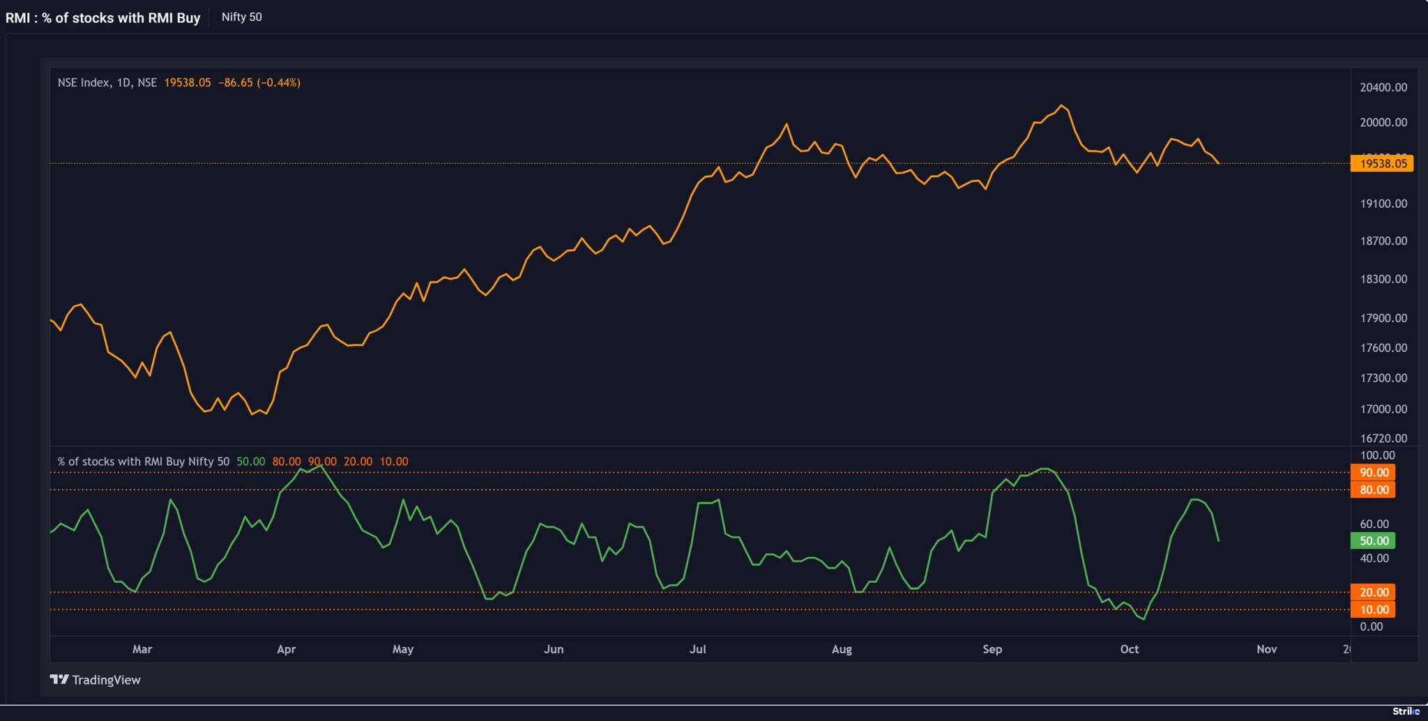This screenshot has height=721, width=1428.
Task: Click the orange 20.00 level tag on axis
Action: point(1374,593)
